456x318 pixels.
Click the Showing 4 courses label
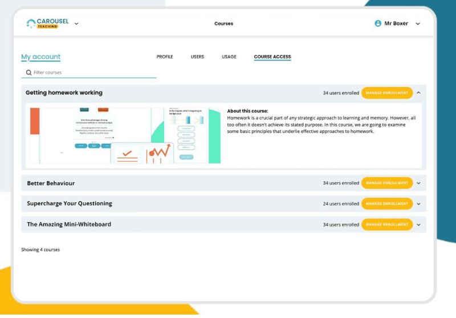40,249
